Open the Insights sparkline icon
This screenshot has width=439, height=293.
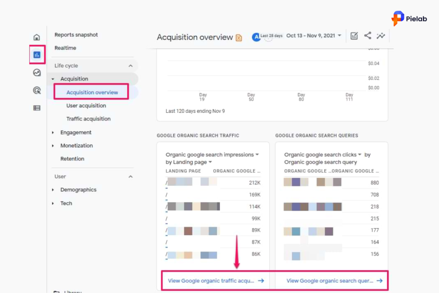pos(381,36)
